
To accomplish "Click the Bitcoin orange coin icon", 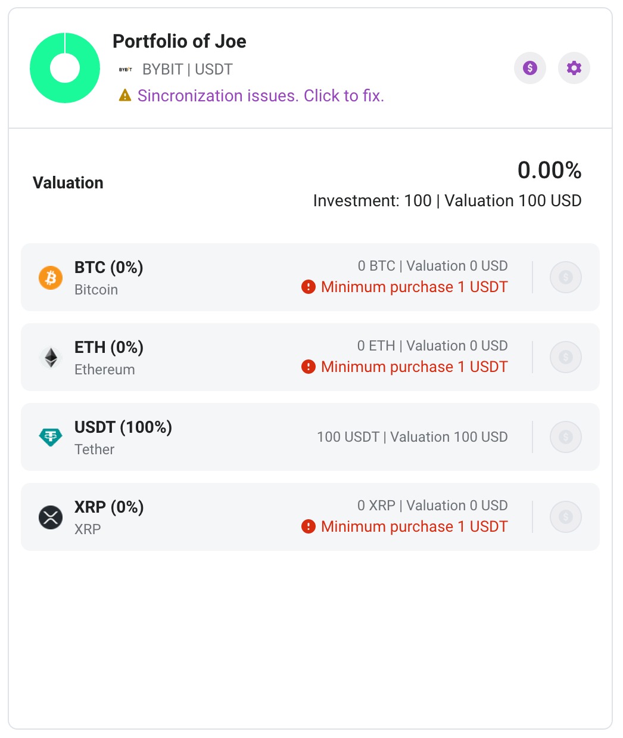I will (51, 278).
